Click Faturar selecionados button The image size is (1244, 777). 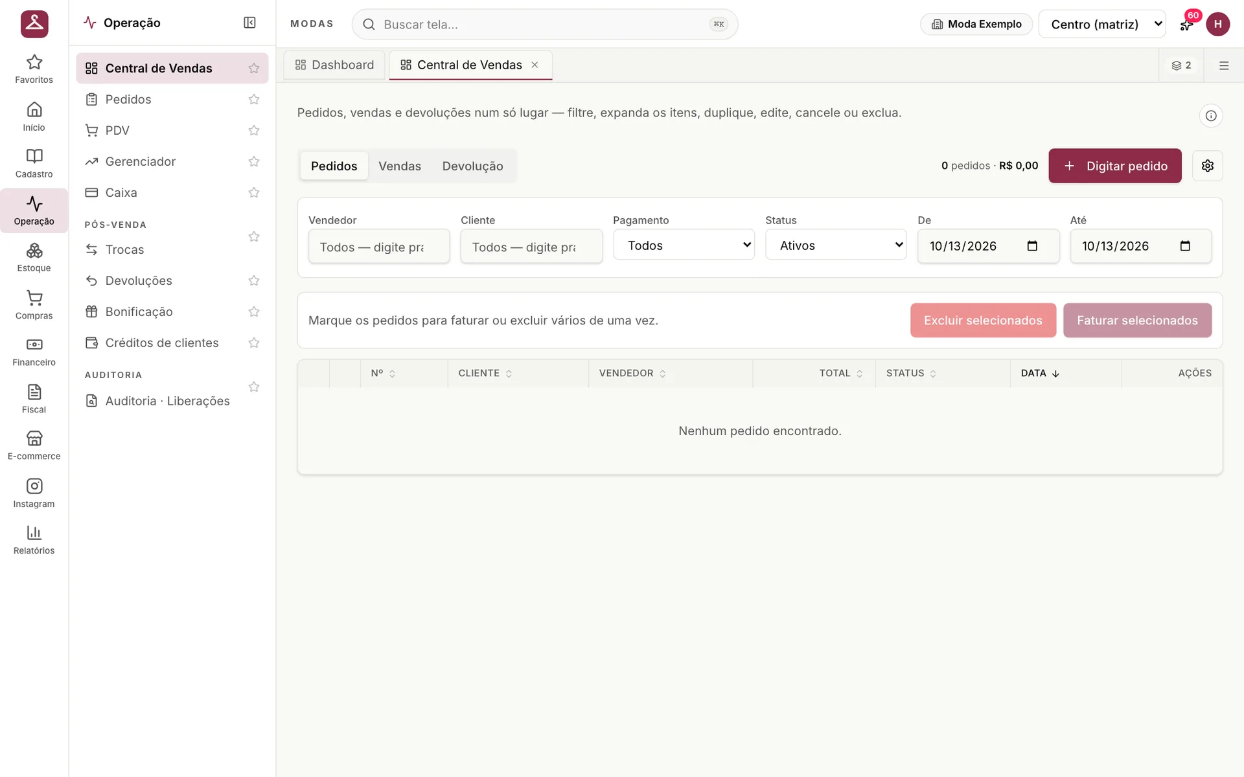point(1137,321)
